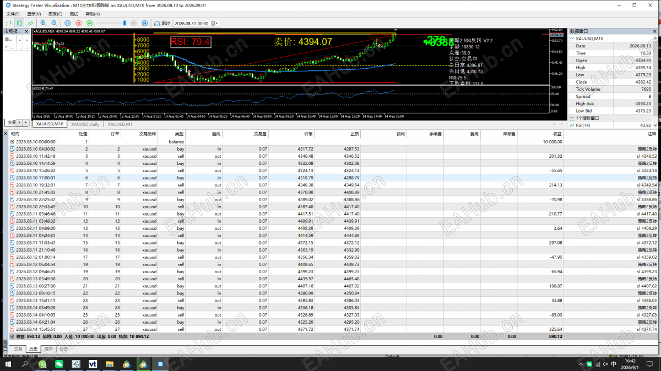The image size is (661, 371).
Task: Click the green play-forward toolbar icon
Action: click(x=89, y=23)
